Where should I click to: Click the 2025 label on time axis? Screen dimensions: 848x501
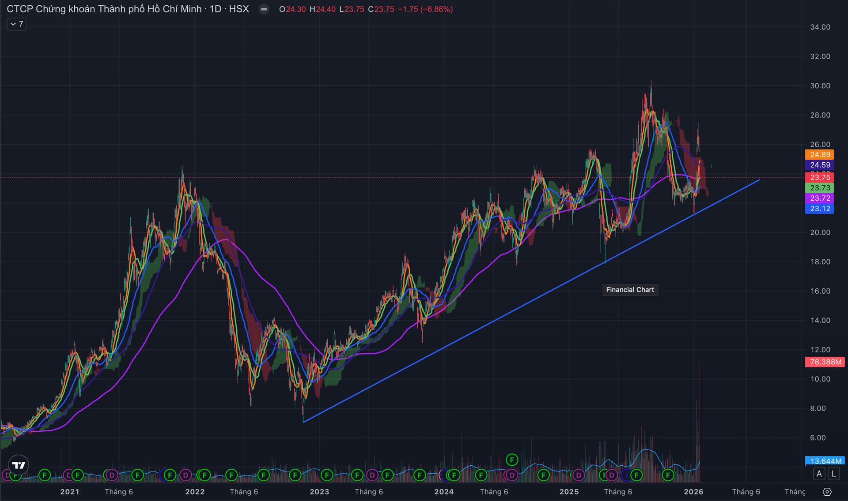[x=568, y=492]
